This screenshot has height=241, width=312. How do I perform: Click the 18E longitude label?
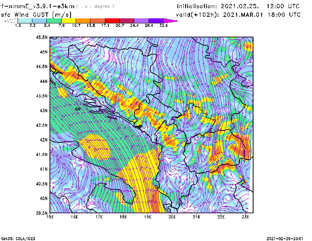click(123, 217)
